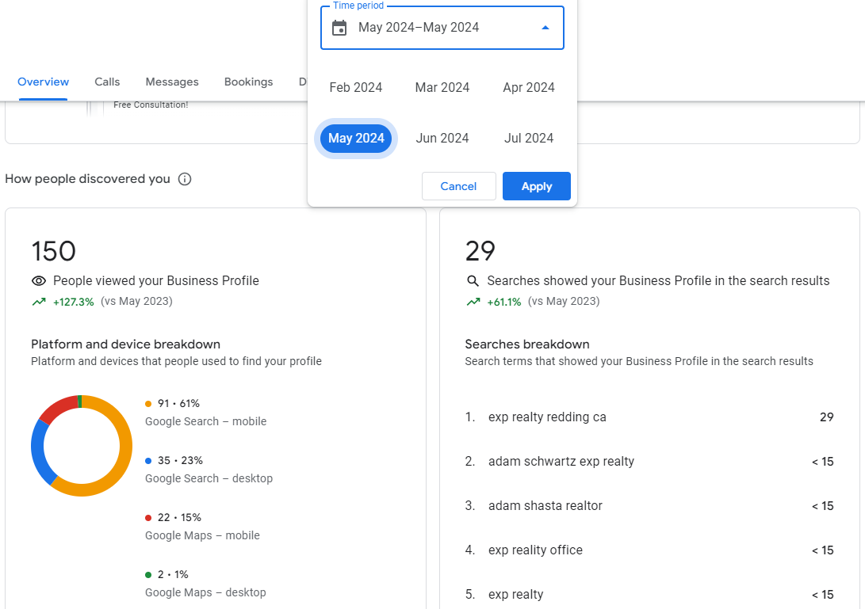Click the blue Google Search desktop legend dot

[x=147, y=461]
